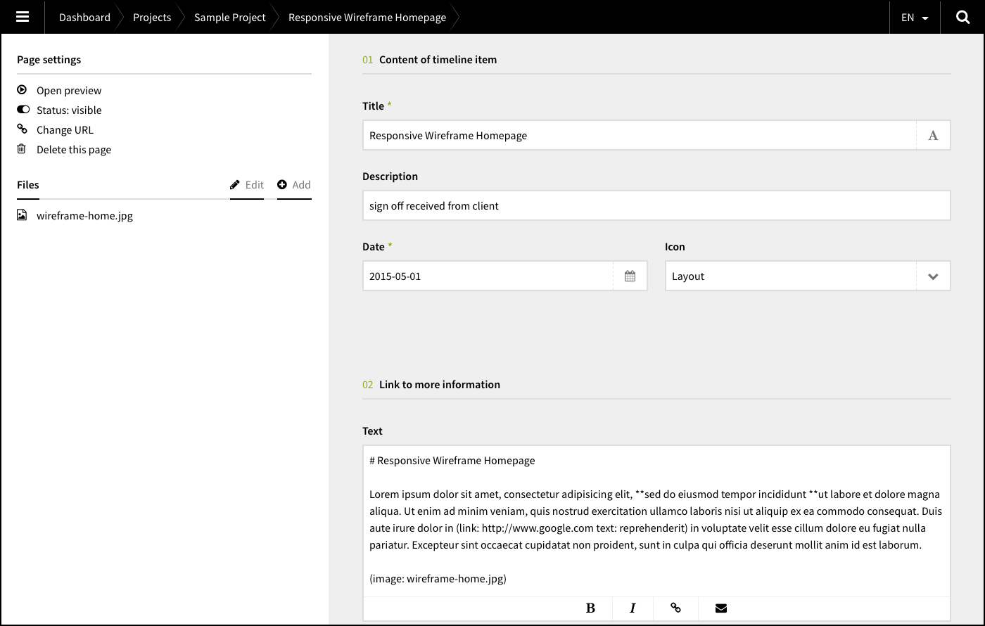Click the Description input field
The width and height of the screenshot is (985, 626).
tap(656, 206)
